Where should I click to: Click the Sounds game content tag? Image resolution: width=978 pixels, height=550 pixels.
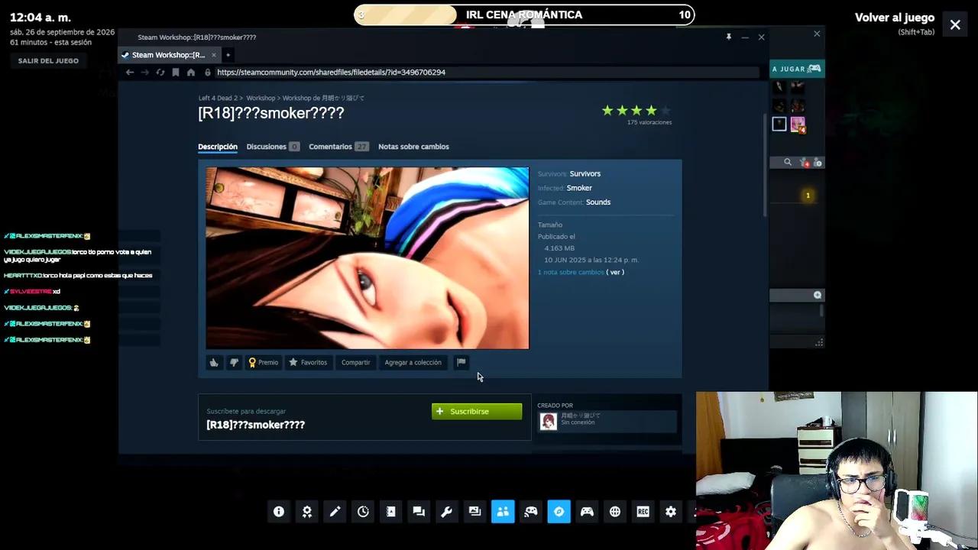tap(598, 202)
